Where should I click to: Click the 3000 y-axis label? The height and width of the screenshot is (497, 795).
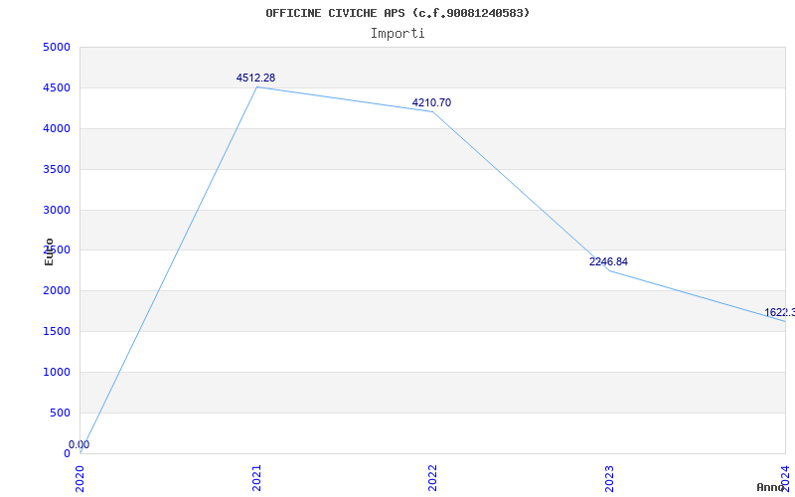(57, 210)
